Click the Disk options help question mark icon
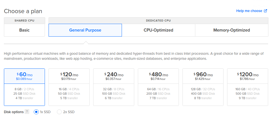This screenshot has width=274, height=119. point(27,112)
